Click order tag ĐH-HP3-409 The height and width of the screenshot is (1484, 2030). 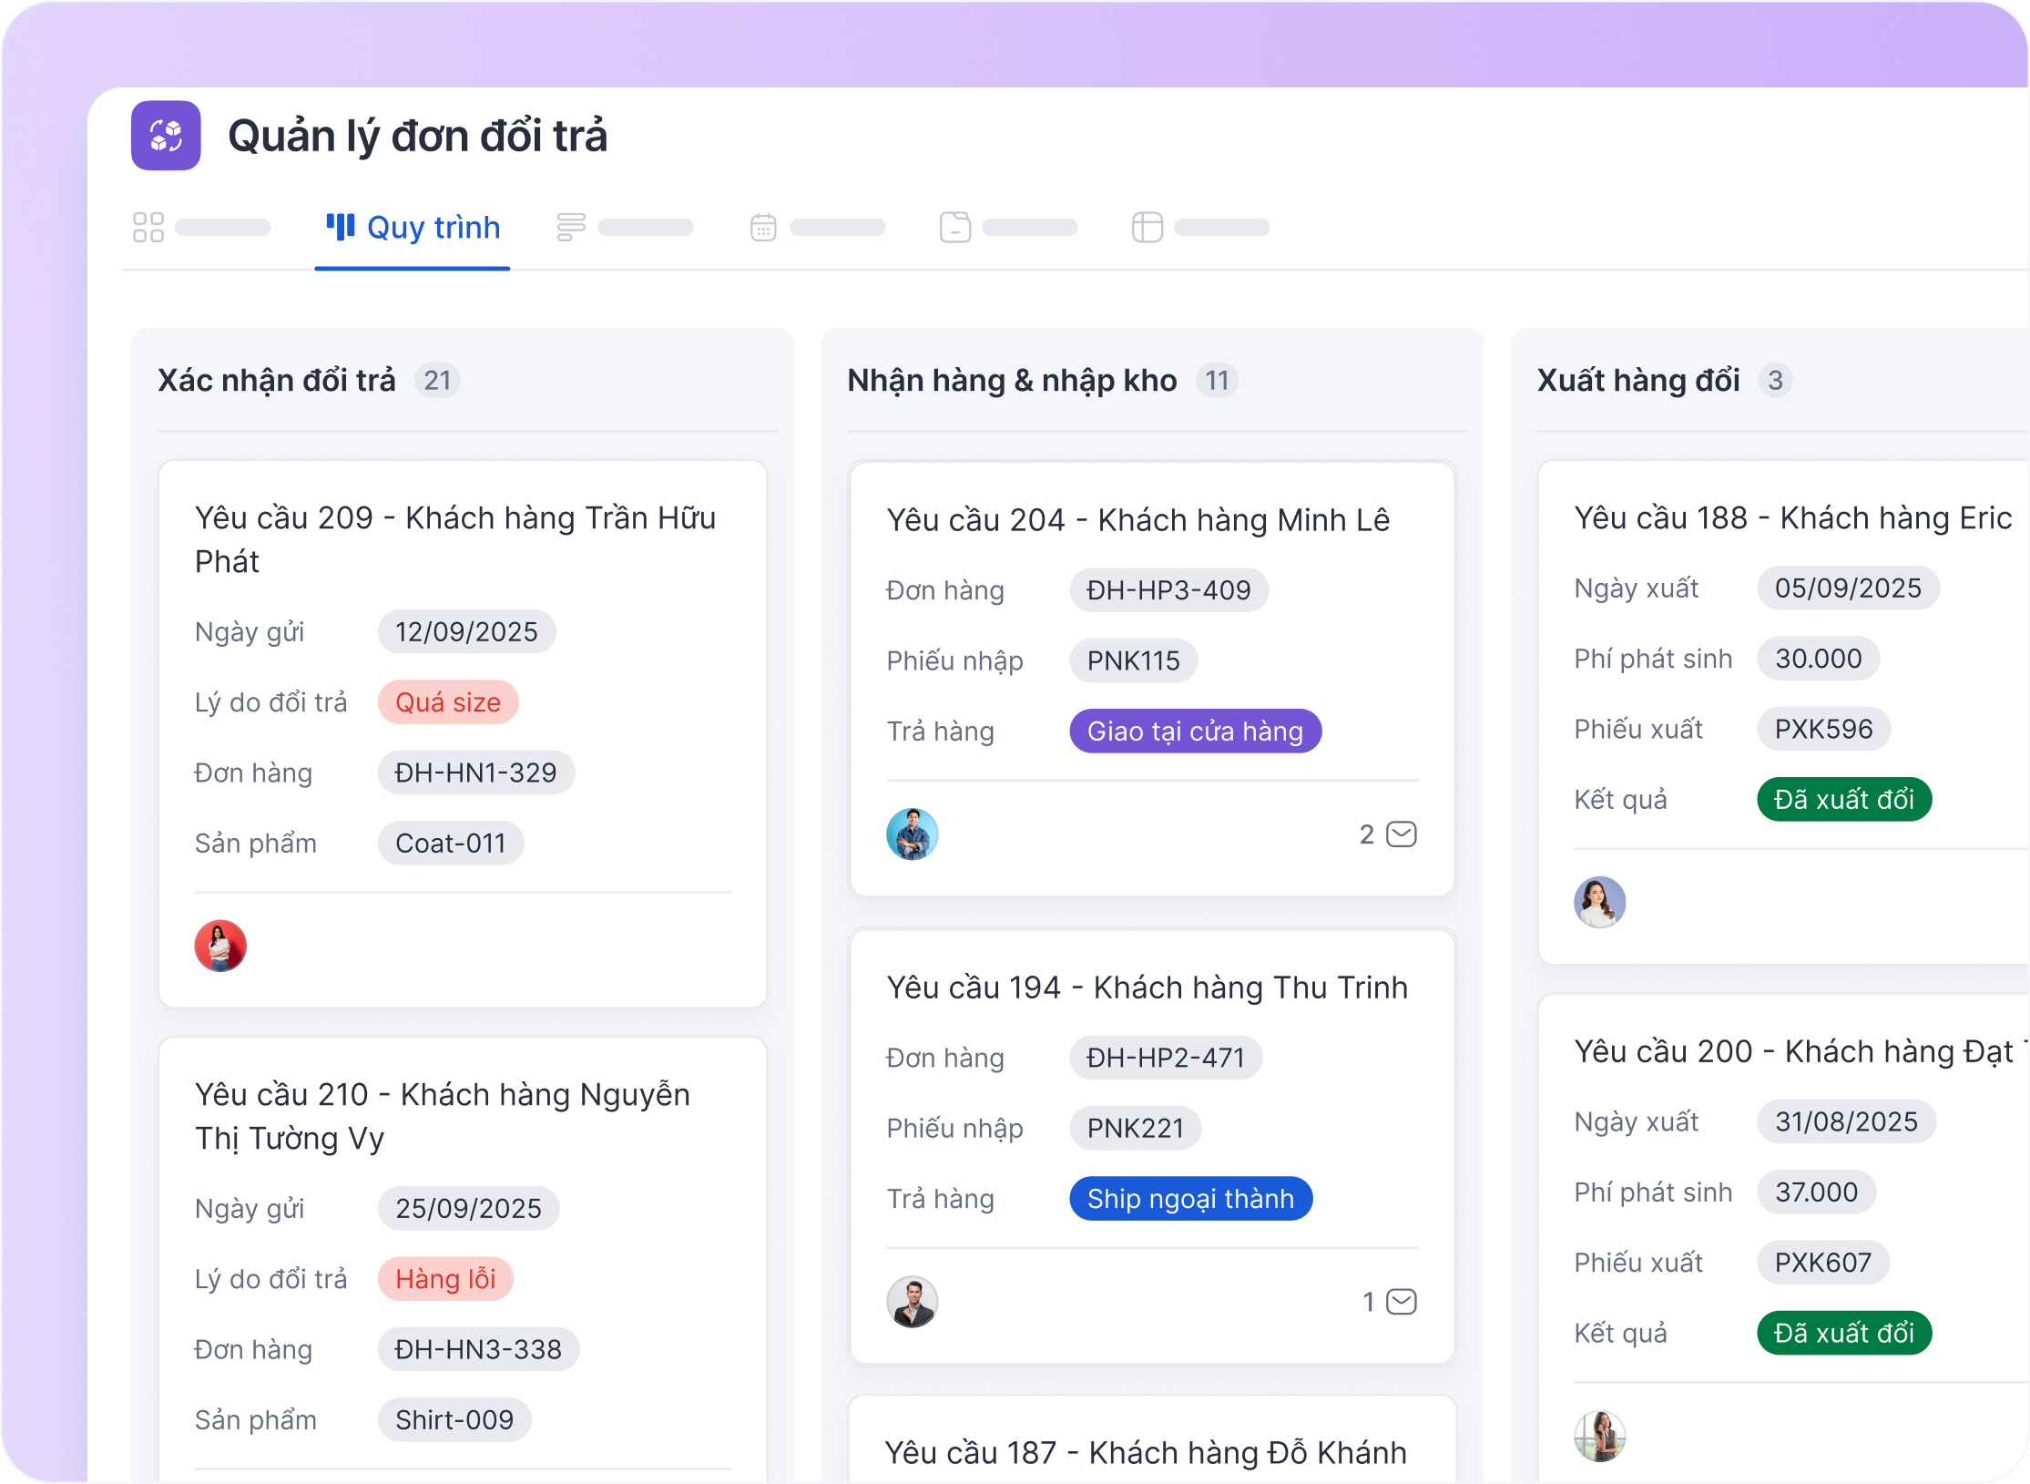pyautogui.click(x=1168, y=590)
